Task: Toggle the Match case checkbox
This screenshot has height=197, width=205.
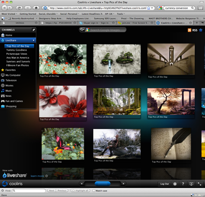Action: (94, 191)
